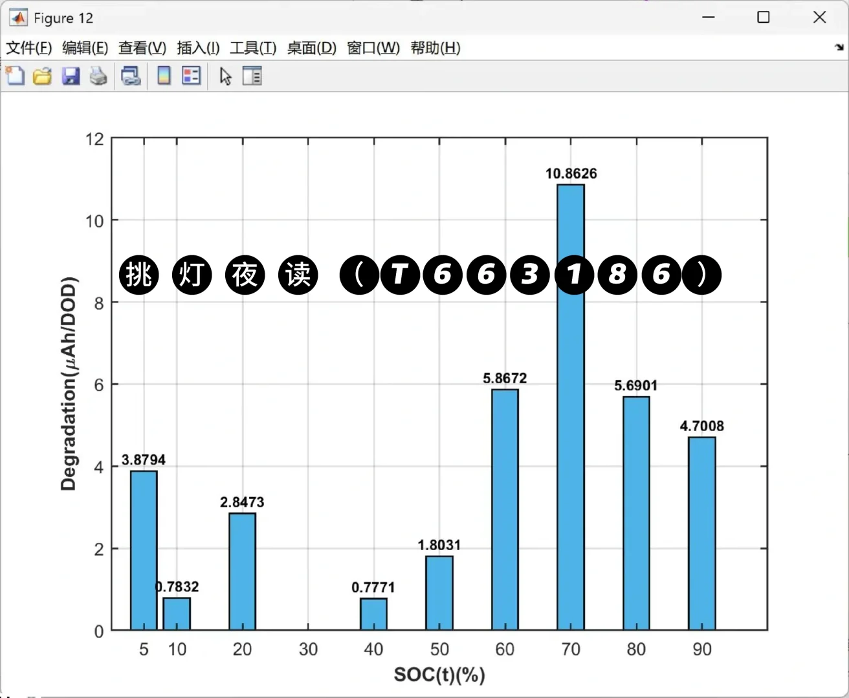Click the 1.8031 bar value label
Viewport: 849px width, 698px height.
pyautogui.click(x=439, y=545)
